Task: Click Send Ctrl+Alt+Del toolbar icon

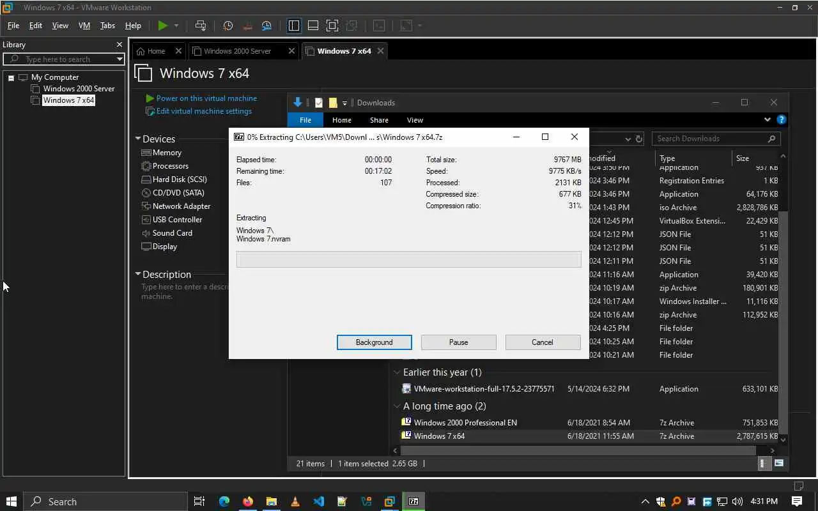Action: pyautogui.click(x=201, y=26)
